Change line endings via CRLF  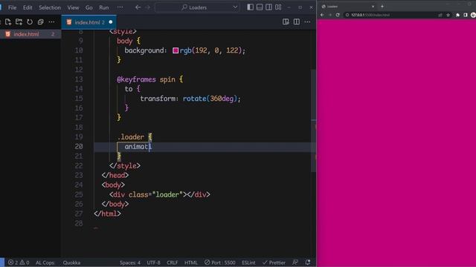172,263
